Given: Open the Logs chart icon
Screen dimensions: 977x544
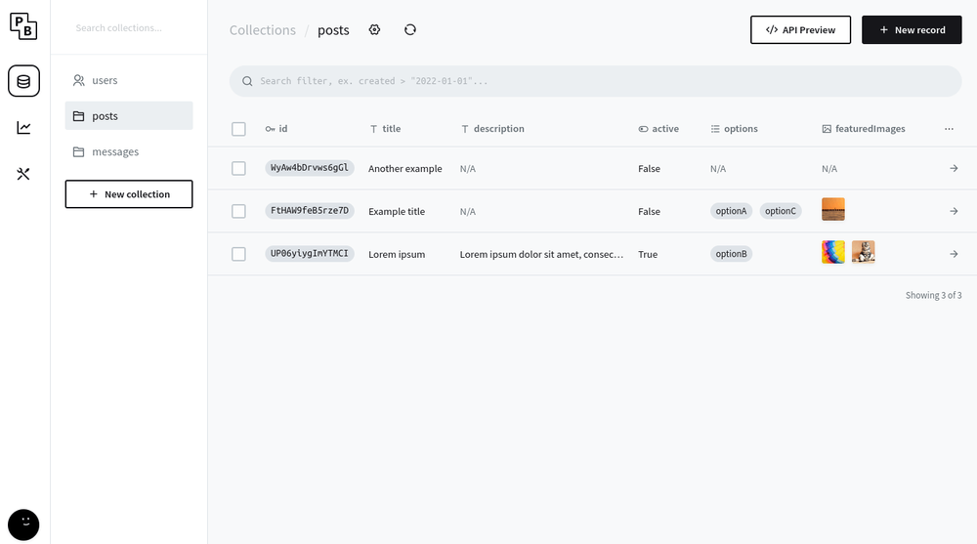Looking at the screenshot, I should [x=23, y=128].
